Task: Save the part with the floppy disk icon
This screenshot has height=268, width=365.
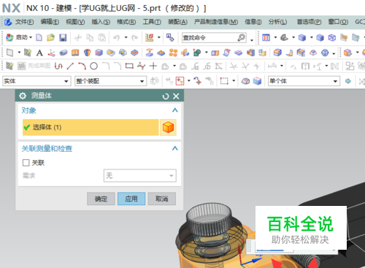Action: [63, 37]
